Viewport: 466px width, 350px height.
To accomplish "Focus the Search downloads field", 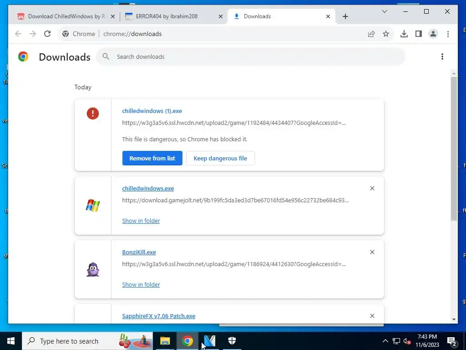I will click(251, 57).
